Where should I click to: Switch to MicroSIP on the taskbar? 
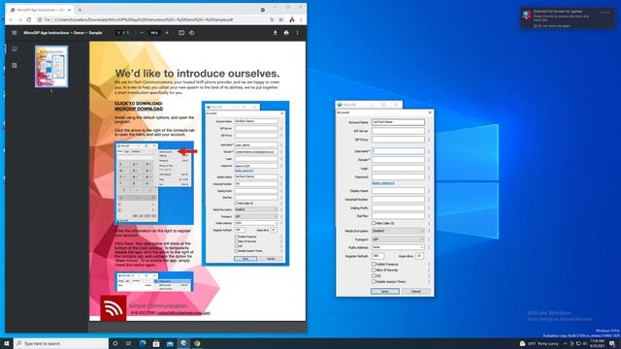pyautogui.click(x=183, y=343)
